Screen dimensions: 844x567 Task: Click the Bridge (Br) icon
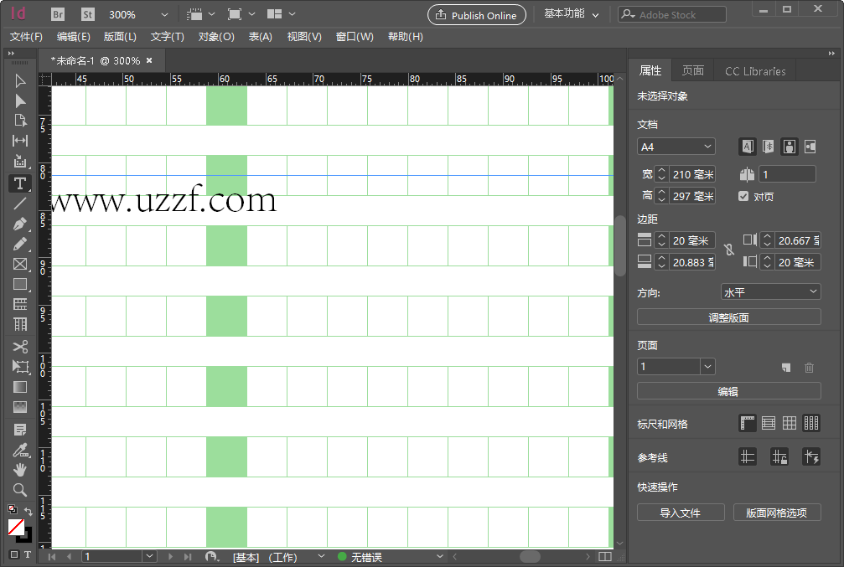coord(58,14)
